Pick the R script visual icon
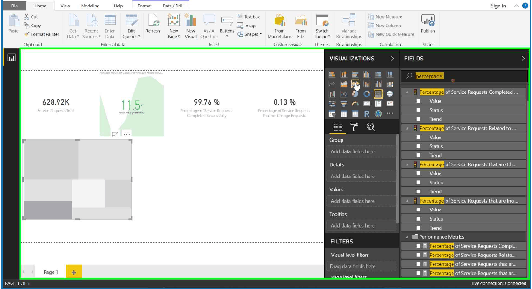The width and height of the screenshot is (532, 289). click(367, 114)
